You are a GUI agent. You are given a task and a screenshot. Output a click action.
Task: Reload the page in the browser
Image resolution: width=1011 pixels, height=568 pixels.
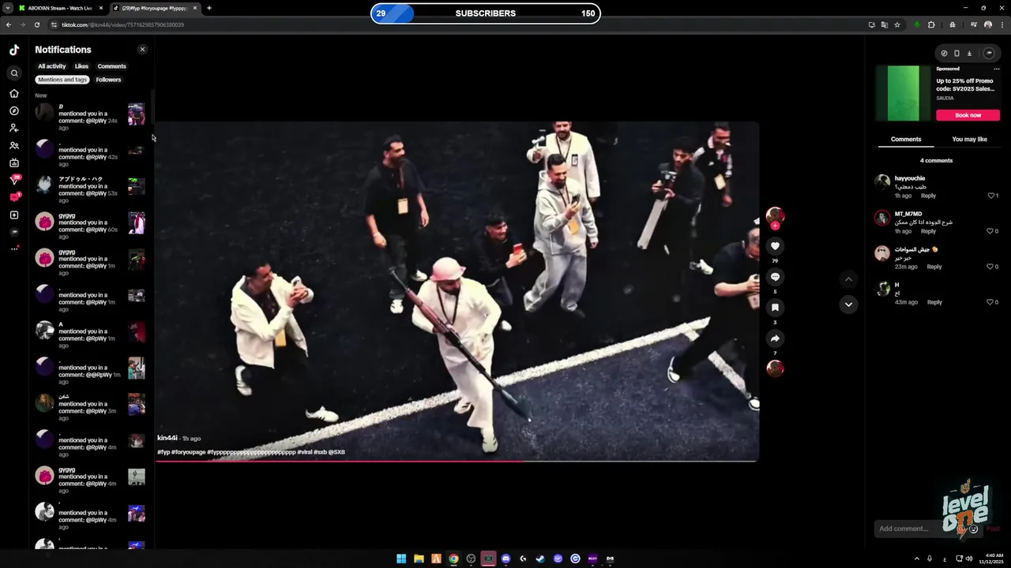click(36, 24)
